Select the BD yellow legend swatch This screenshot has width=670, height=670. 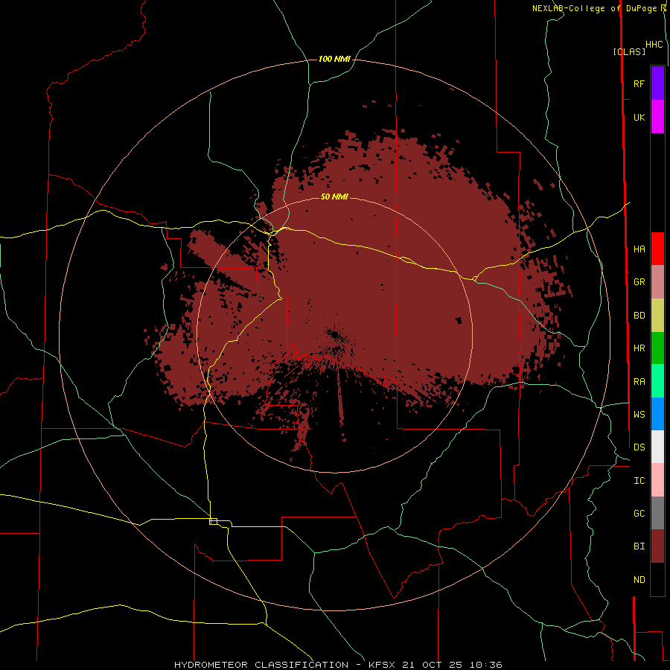(657, 316)
